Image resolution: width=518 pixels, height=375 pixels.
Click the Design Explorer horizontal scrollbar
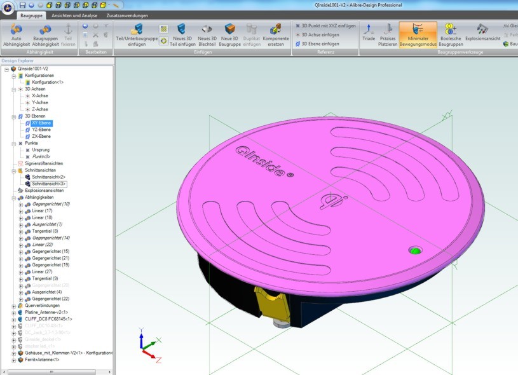pyautogui.click(x=51, y=372)
